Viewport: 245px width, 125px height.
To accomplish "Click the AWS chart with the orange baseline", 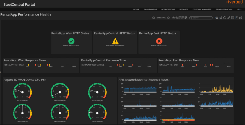I will (x=178, y=116).
